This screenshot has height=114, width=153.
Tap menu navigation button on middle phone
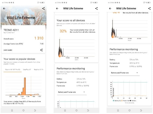pyautogui.click(x=65, y=110)
